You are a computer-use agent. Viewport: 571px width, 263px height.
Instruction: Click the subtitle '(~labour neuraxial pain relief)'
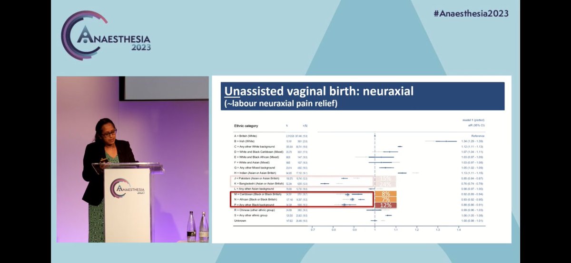(x=281, y=103)
